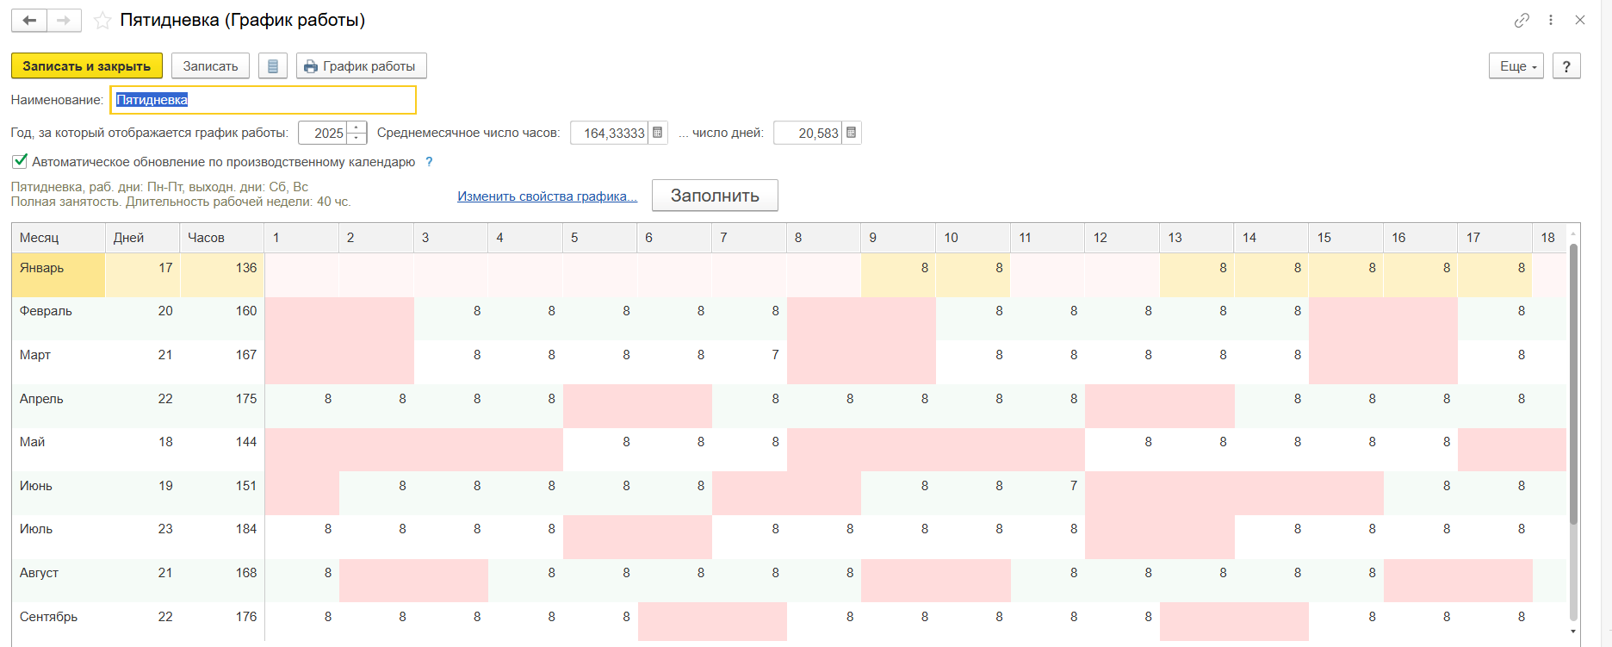Copy link using the chain icon

click(1522, 20)
